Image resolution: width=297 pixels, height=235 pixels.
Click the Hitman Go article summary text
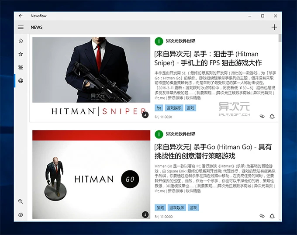click(215, 179)
